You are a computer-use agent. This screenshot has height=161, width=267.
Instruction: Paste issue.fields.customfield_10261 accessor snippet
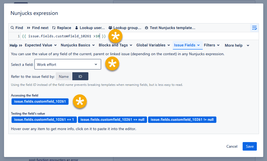[x=40, y=102]
